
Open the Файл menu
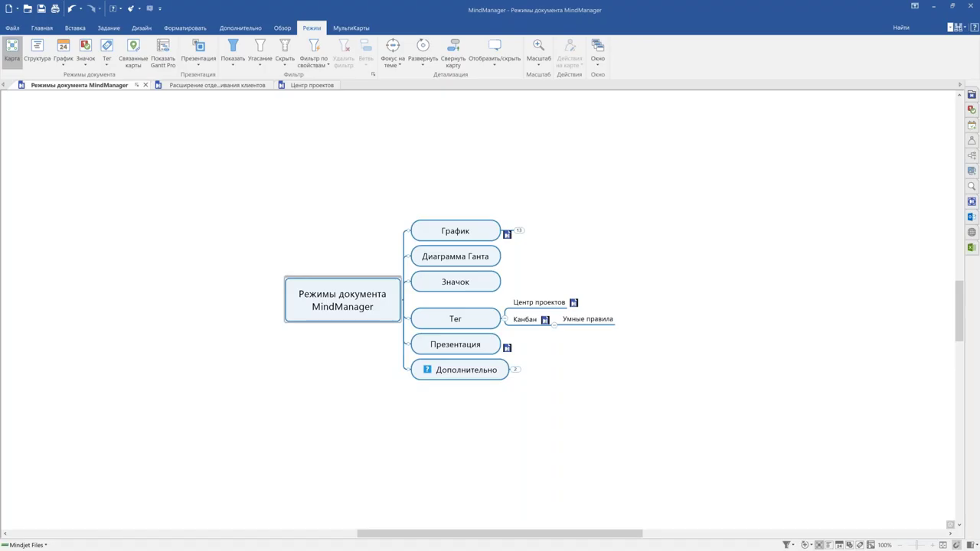[12, 28]
